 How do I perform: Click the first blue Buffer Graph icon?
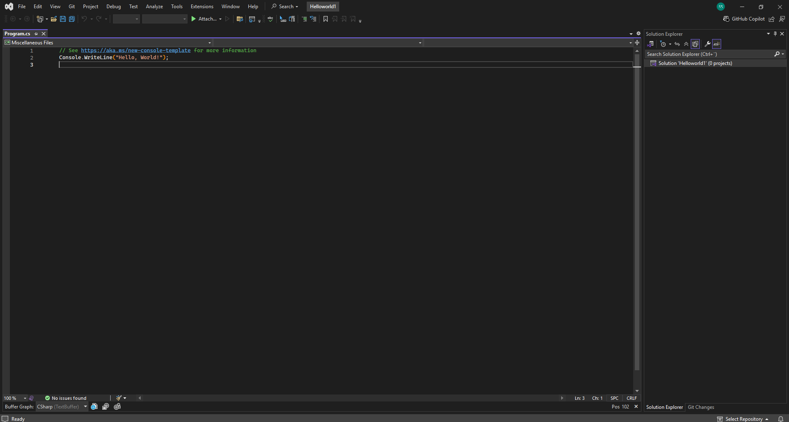click(x=94, y=407)
